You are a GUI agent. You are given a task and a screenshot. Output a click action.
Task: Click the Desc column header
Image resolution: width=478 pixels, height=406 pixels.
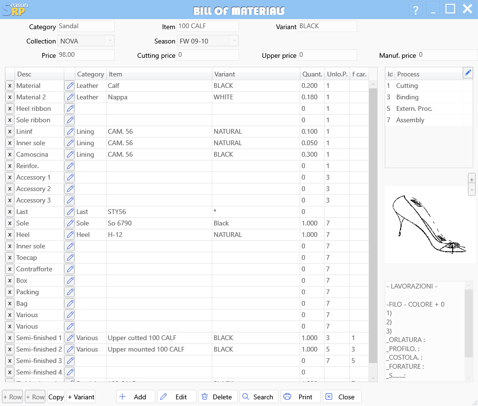pyautogui.click(x=39, y=74)
